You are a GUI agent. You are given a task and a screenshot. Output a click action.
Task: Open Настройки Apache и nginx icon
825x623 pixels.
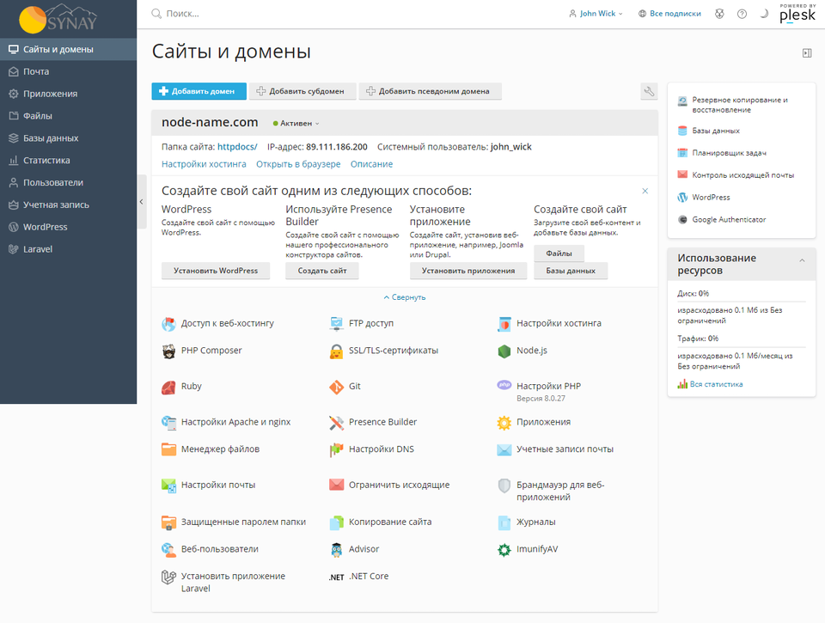168,423
